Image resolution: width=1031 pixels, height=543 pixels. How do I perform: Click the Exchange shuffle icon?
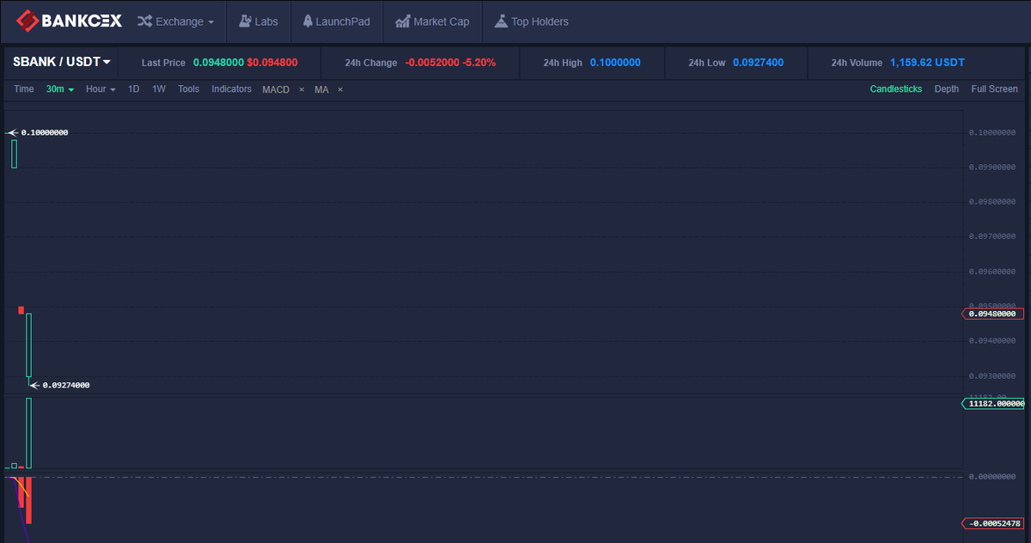(144, 21)
